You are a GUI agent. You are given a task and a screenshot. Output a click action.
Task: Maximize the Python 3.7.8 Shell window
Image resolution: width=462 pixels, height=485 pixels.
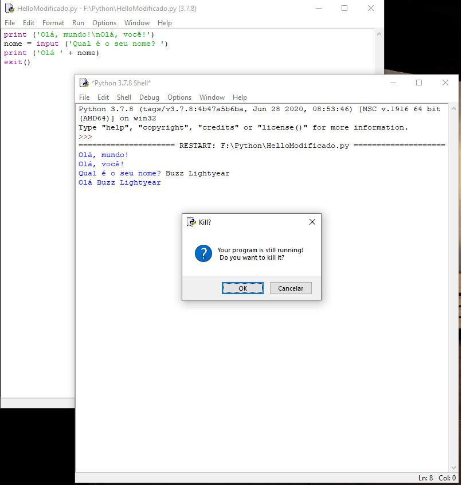419,83
